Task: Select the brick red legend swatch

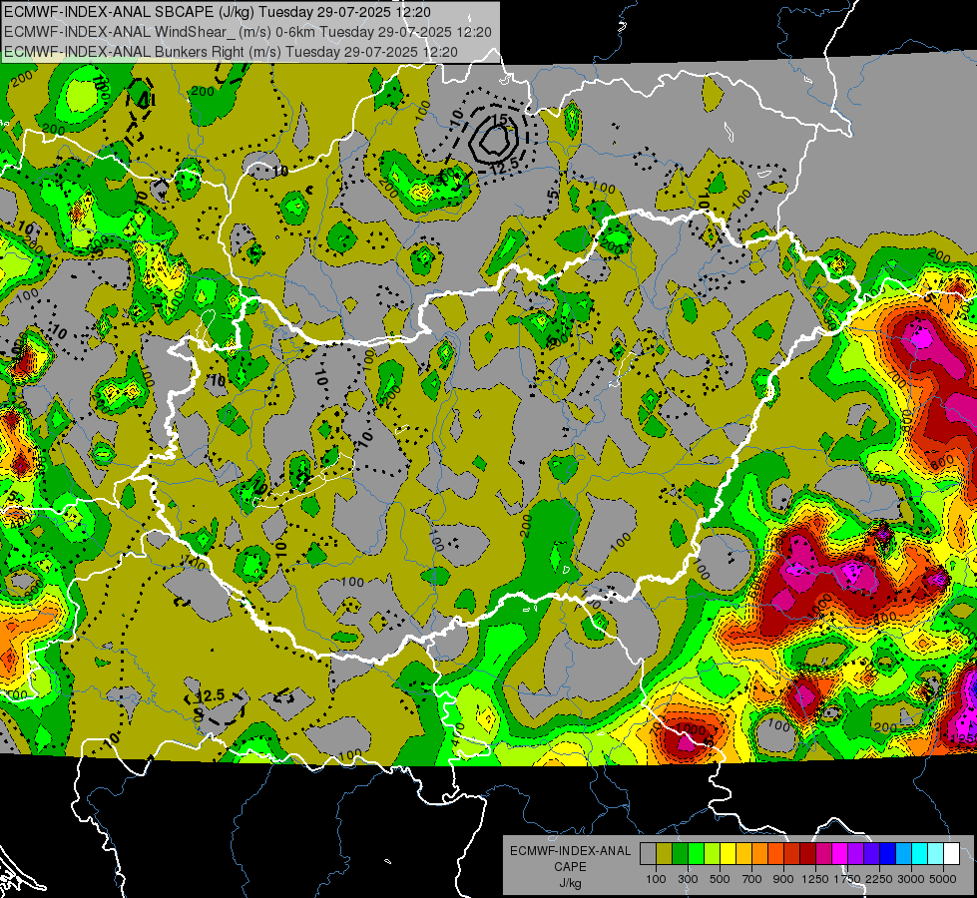Action: 792,854
